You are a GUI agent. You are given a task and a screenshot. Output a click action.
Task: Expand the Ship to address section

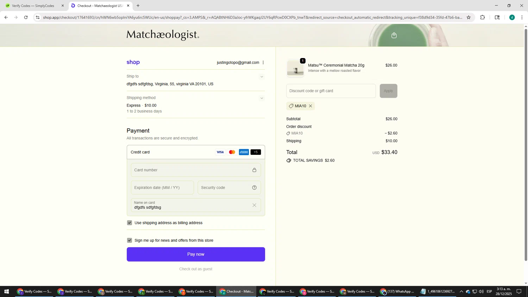tap(262, 77)
